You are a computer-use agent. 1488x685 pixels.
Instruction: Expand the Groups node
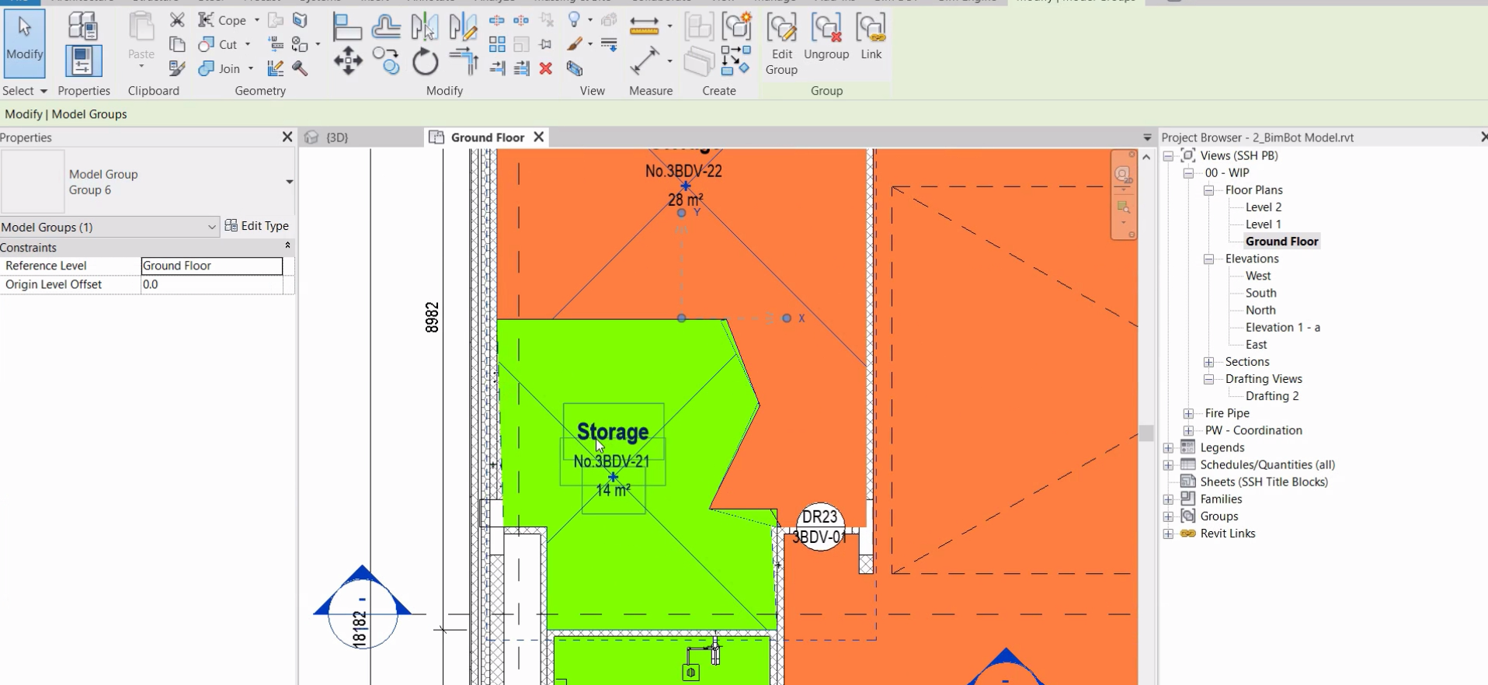click(1168, 516)
